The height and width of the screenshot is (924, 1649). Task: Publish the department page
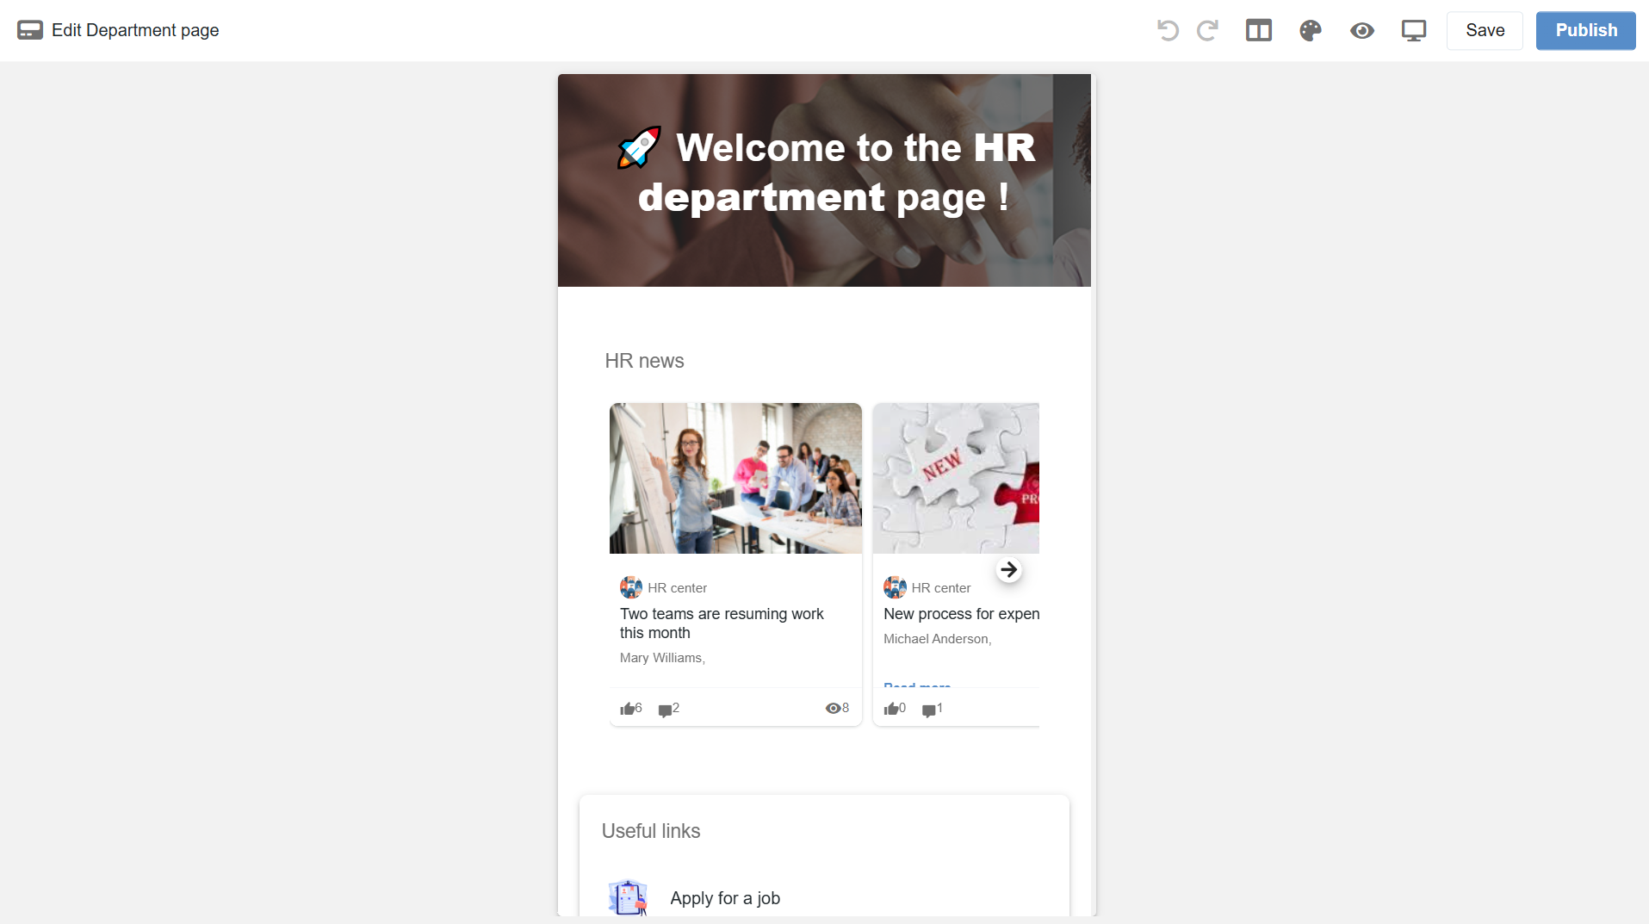coord(1585,31)
